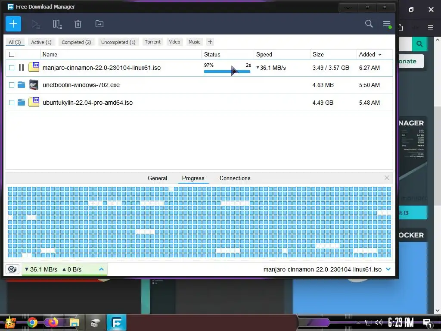Tick the select-all checkbox in table header
The width and height of the screenshot is (441, 331).
point(12,54)
